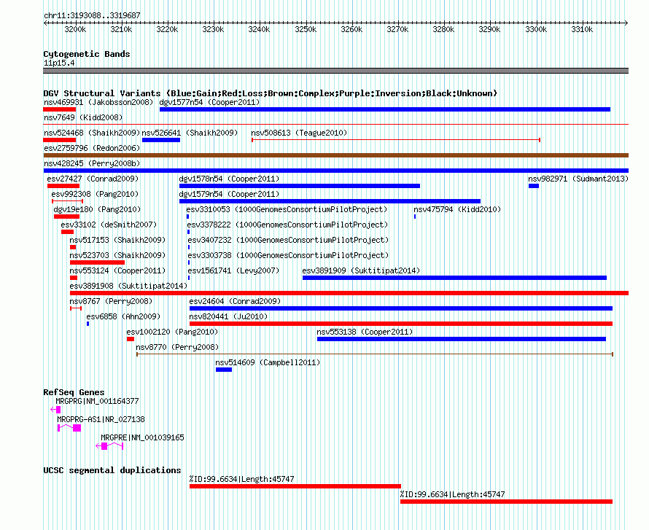Select the MRGPRE gene glyph

[x=109, y=446]
